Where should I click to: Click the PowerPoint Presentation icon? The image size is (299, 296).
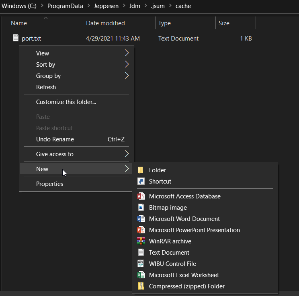coord(141,230)
